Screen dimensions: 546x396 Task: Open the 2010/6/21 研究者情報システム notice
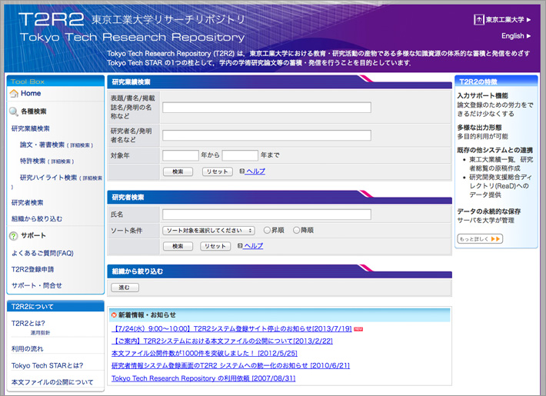pos(231,366)
